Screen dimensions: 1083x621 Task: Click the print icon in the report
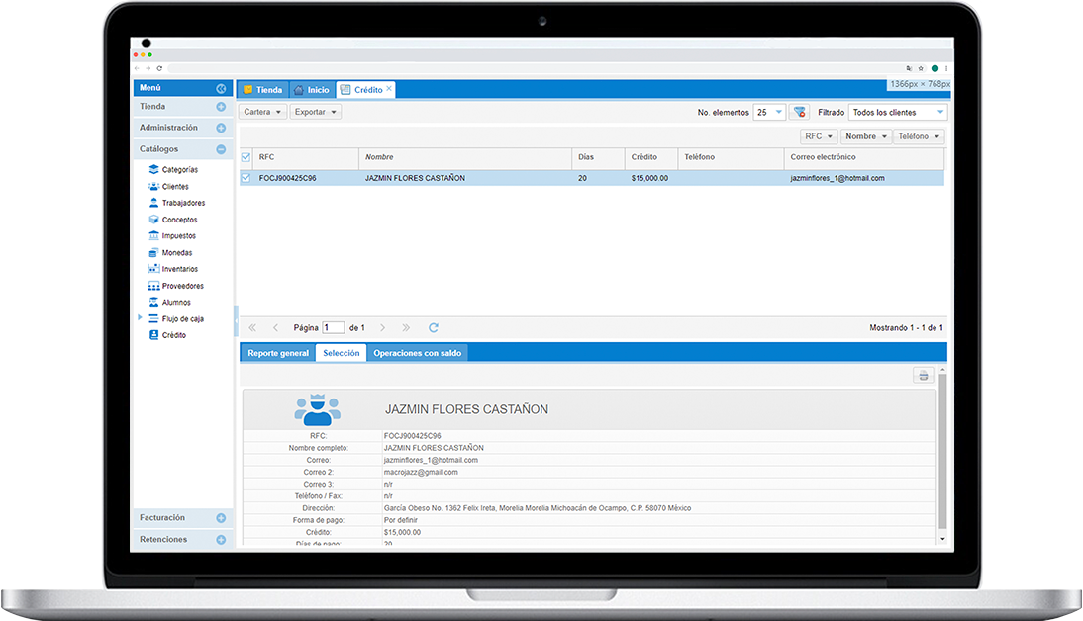pyautogui.click(x=923, y=376)
